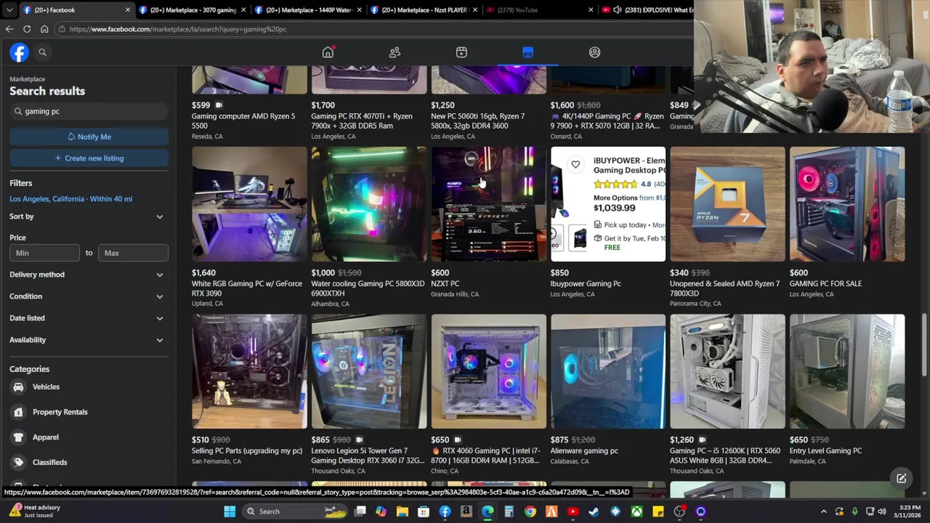
Task: Click the Gaming computer AMD Ryzen 5 5500 title
Action: pos(243,121)
